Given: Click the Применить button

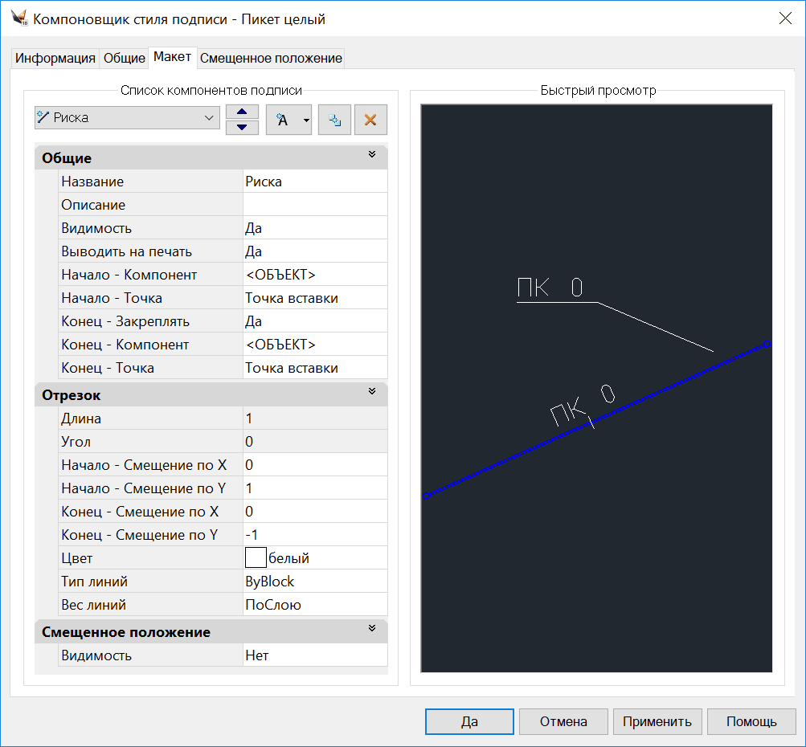Looking at the screenshot, I should 657,721.
